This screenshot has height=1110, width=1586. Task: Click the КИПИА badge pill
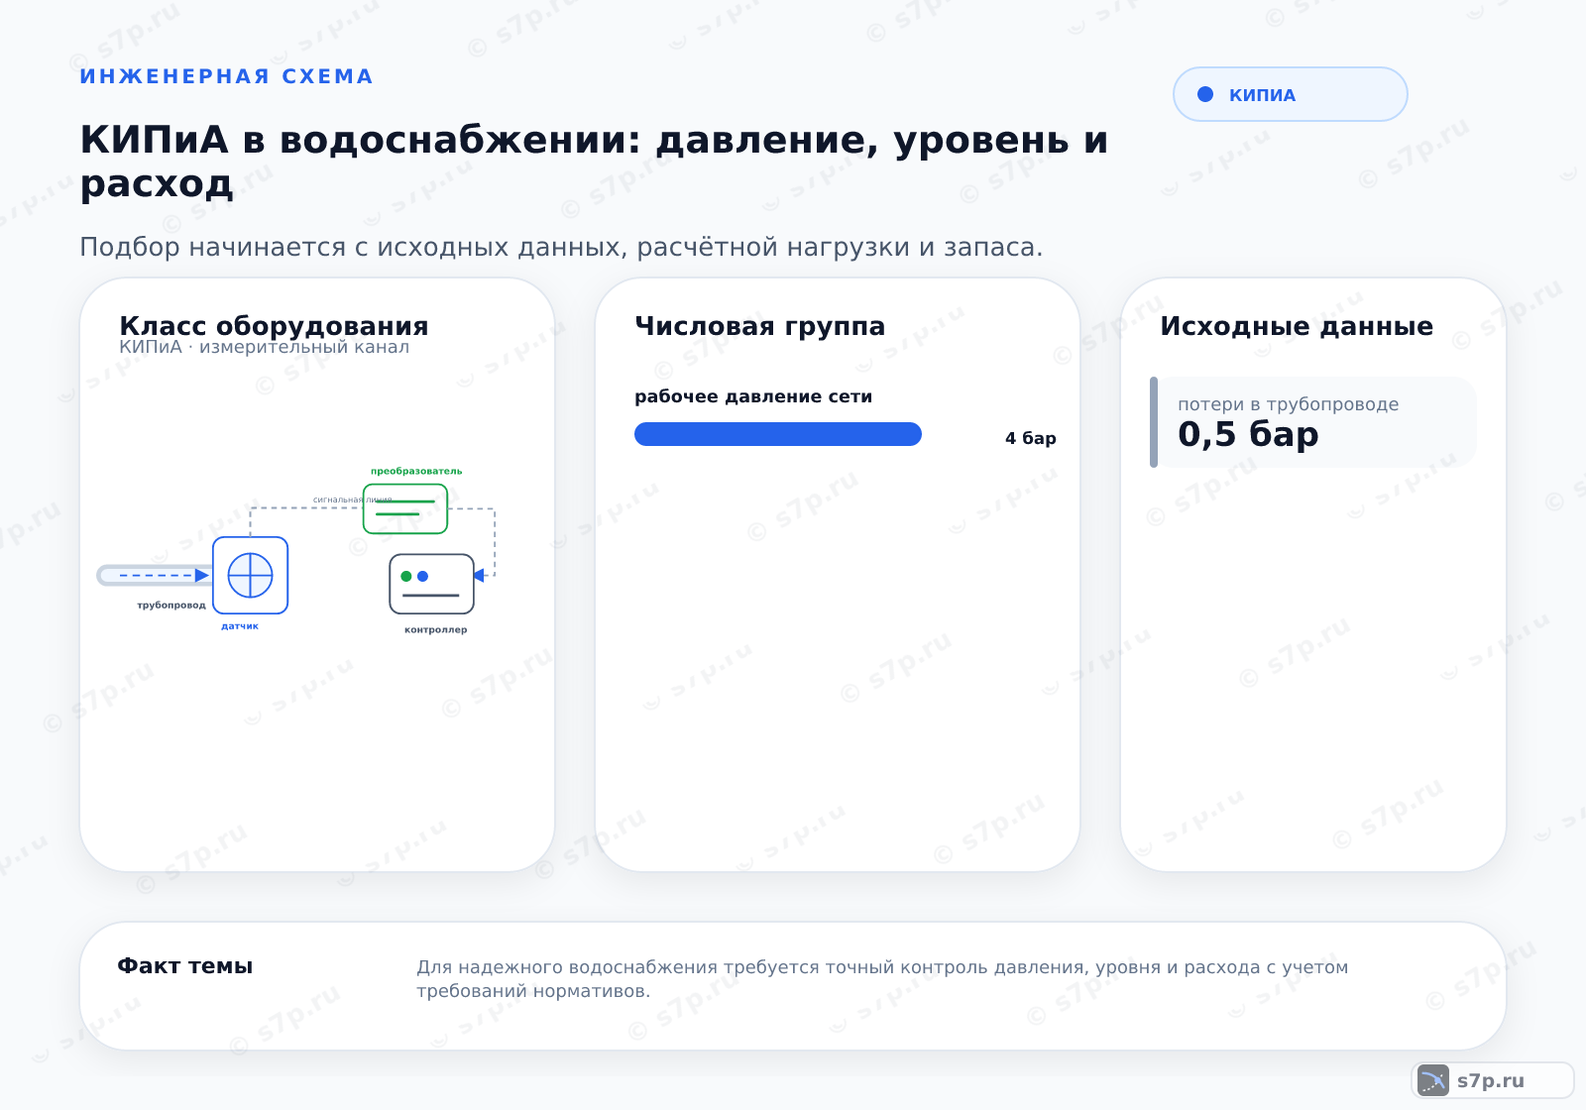click(1290, 94)
